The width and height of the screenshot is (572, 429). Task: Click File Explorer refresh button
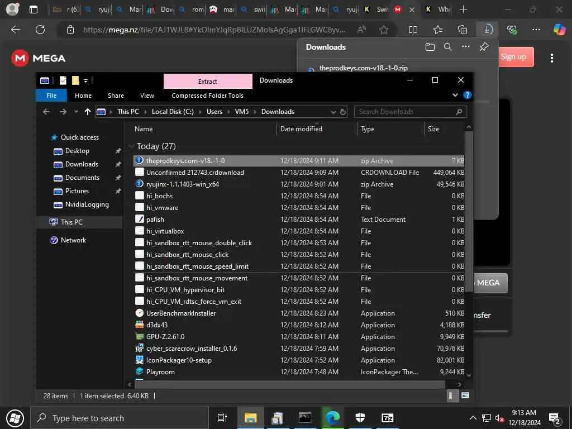pos(343,112)
